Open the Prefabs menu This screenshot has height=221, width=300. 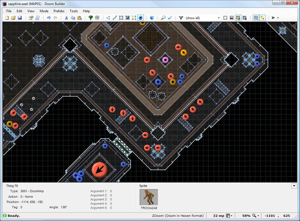[x=59, y=11]
